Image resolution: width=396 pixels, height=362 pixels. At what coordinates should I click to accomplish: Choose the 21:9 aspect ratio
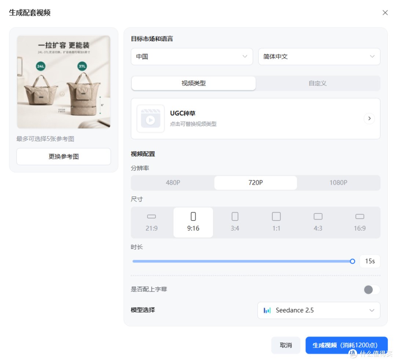(x=151, y=222)
